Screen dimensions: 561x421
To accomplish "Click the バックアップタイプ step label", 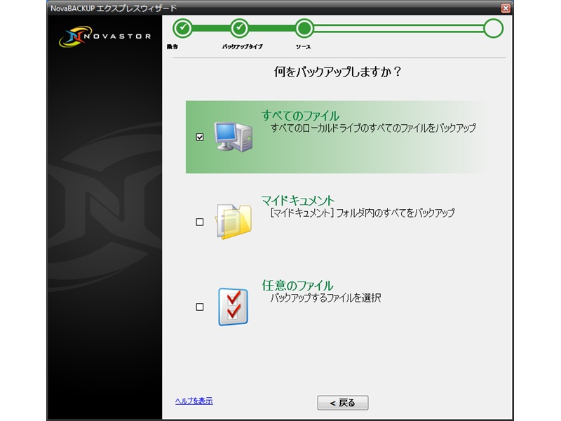I will pyautogui.click(x=242, y=46).
